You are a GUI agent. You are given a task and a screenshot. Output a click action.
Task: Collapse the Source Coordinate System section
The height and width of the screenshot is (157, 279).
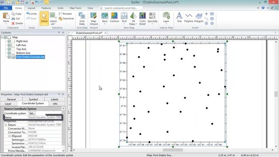[x=2, y=109]
